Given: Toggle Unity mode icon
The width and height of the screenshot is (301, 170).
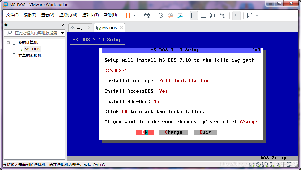Looking at the screenshot, I should click(x=223, y=15).
